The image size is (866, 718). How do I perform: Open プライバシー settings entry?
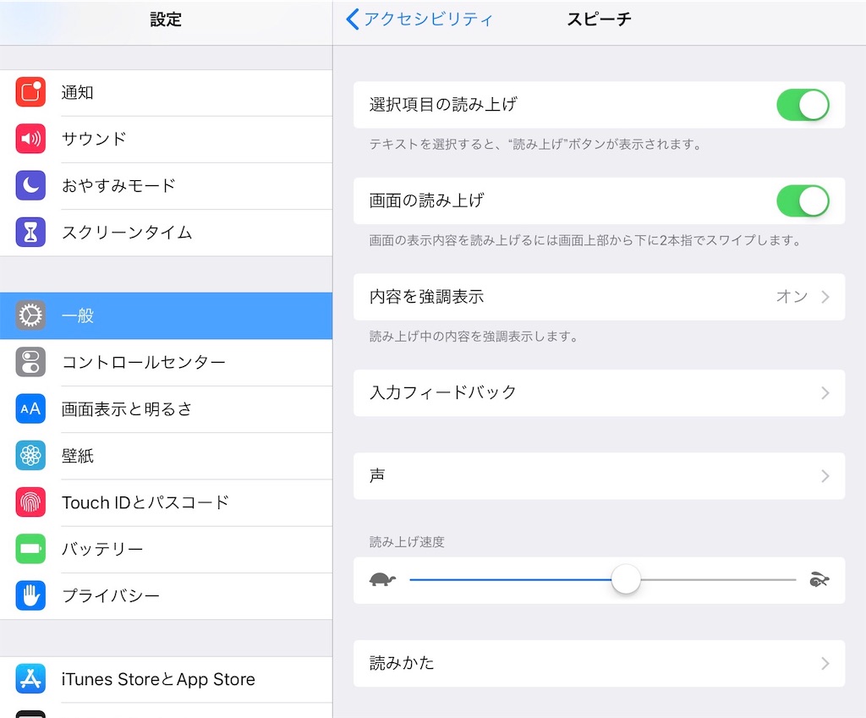(x=166, y=596)
